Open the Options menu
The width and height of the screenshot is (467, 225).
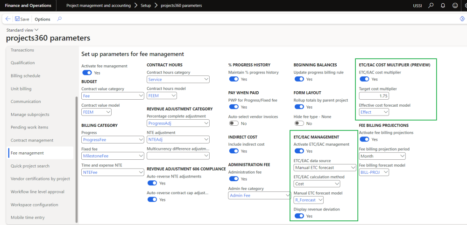(x=42, y=19)
